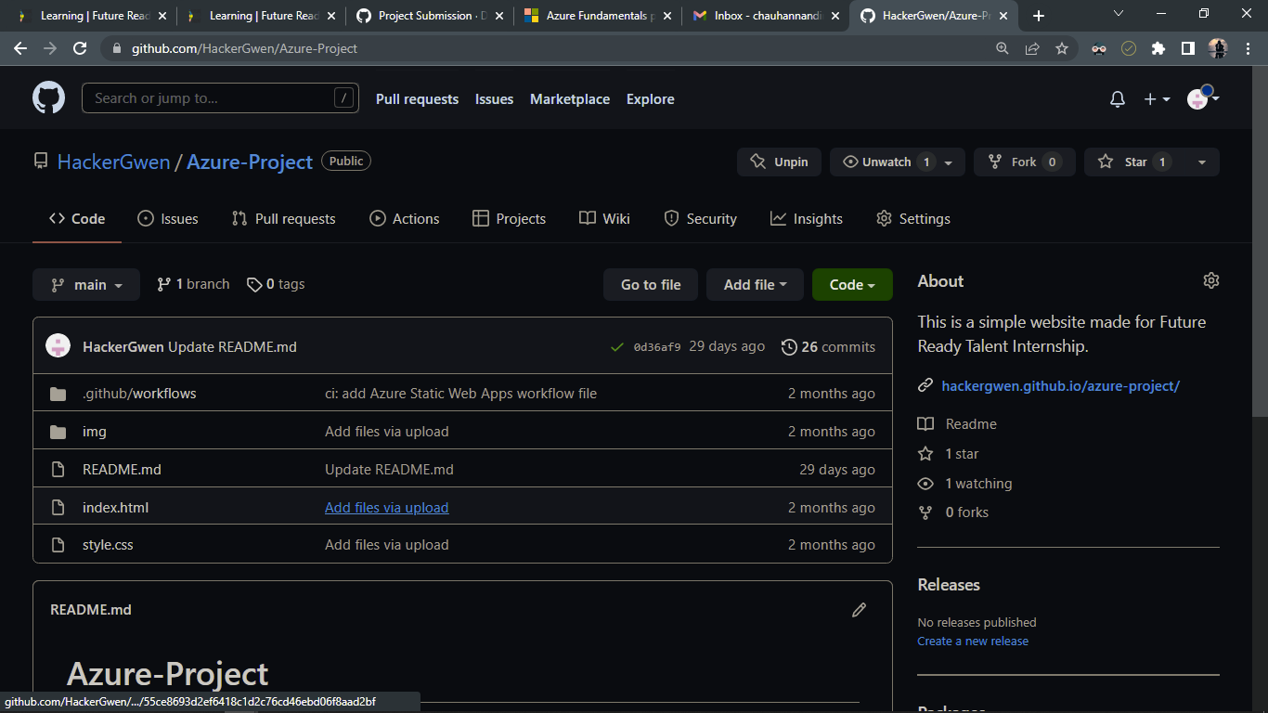Open the Add file dropdown
This screenshot has height=713, width=1268.
click(x=756, y=285)
